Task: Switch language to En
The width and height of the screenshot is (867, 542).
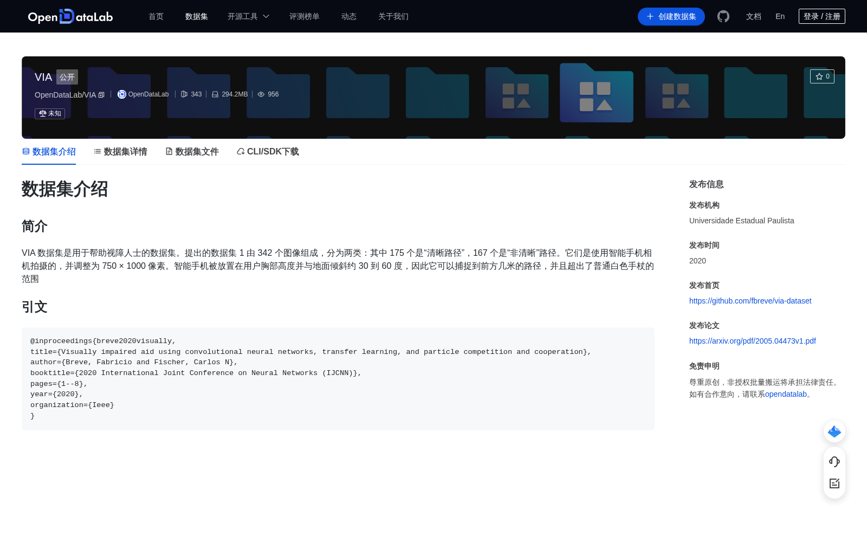Action: pyautogui.click(x=780, y=16)
